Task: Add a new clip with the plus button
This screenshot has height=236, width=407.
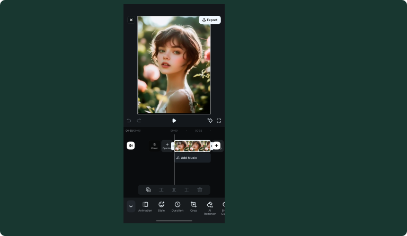Action: pyautogui.click(x=216, y=146)
